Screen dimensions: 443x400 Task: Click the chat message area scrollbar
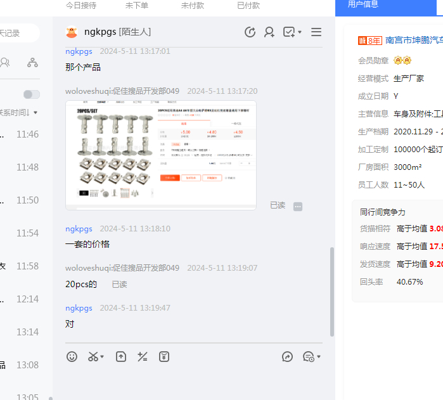coord(331,292)
